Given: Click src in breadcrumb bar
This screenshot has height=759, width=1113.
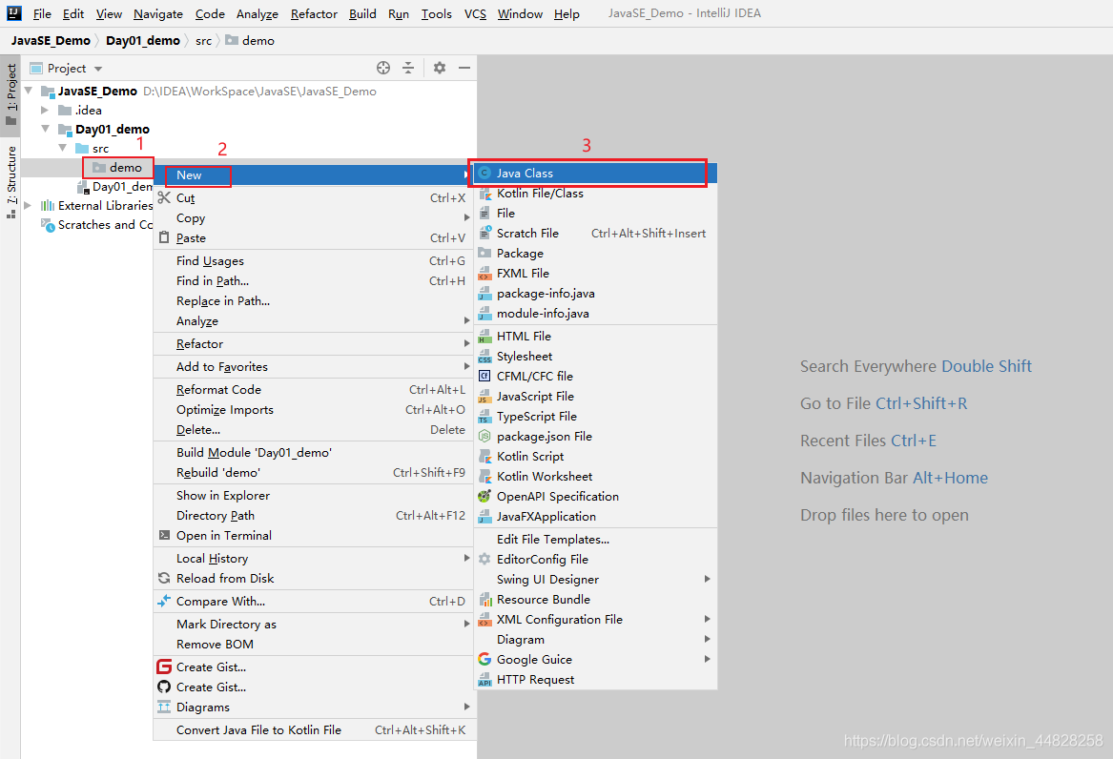Looking at the screenshot, I should pos(203,40).
